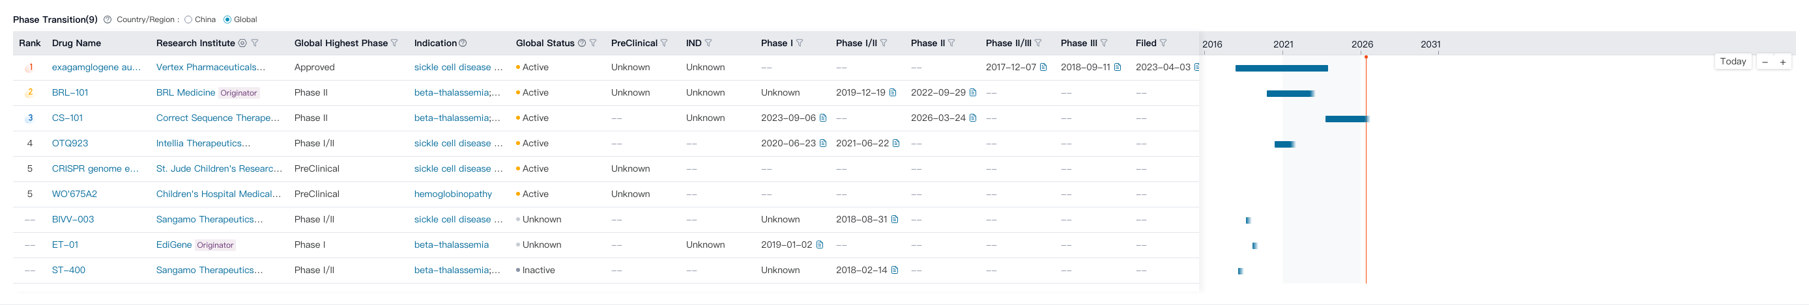Click the Today timeline button

click(1733, 62)
